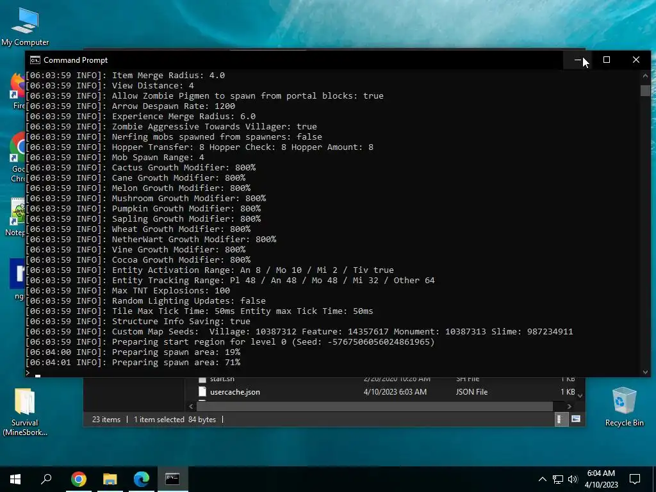The image size is (656, 492).
Task: Click the 'Mob Spawn Range: 4' log line
Action: [115, 158]
